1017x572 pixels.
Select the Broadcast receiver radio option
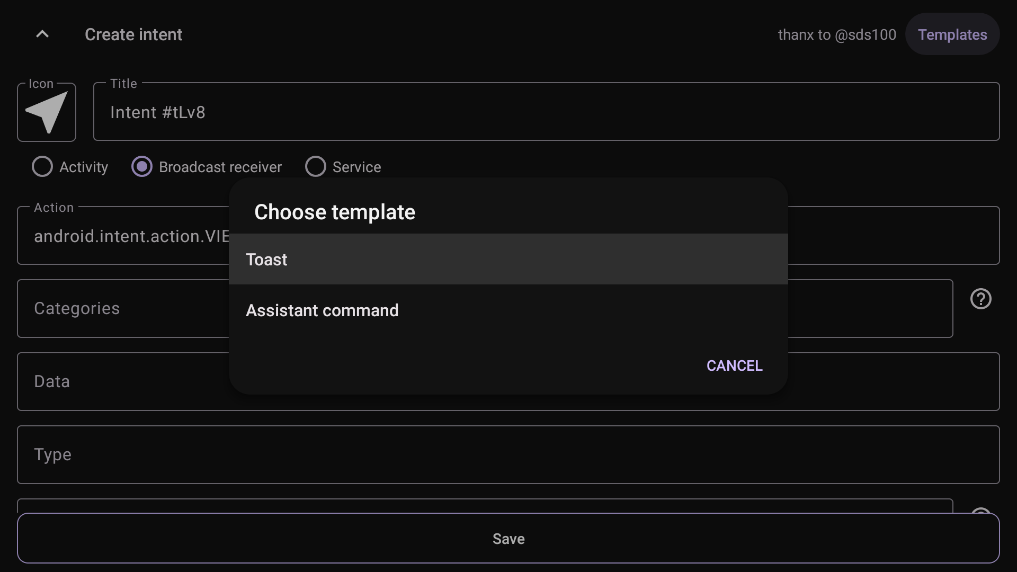click(142, 167)
